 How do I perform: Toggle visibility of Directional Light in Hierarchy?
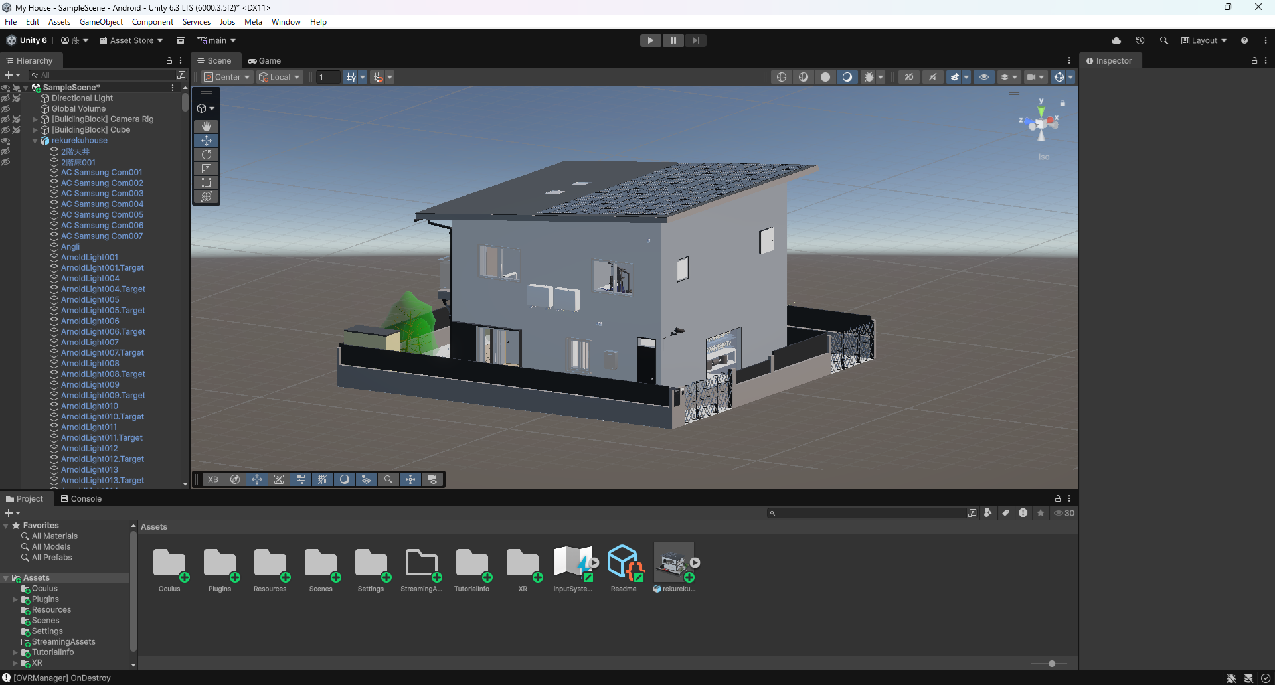[5, 98]
